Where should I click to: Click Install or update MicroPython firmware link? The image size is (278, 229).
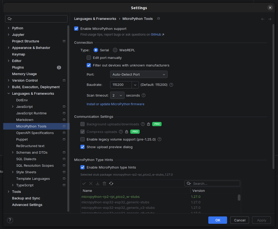(x=115, y=104)
